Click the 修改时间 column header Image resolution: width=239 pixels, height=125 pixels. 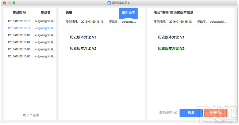click(19, 13)
